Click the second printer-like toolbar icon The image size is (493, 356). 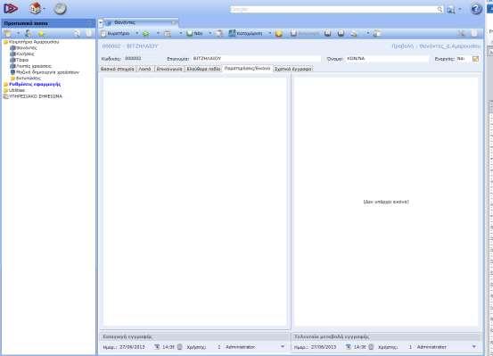coord(341,33)
